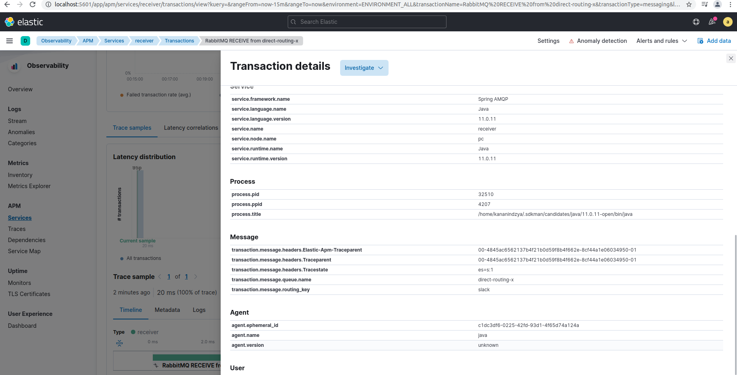
Task: Click the process.title java path value
Action: tap(555, 214)
